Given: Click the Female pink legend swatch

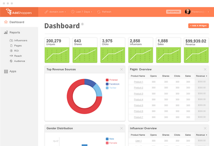Looking at the screenshot, I should 107,143.
